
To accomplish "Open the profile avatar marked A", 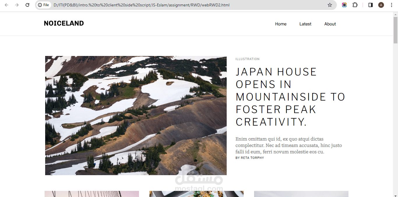I will pyautogui.click(x=381, y=5).
